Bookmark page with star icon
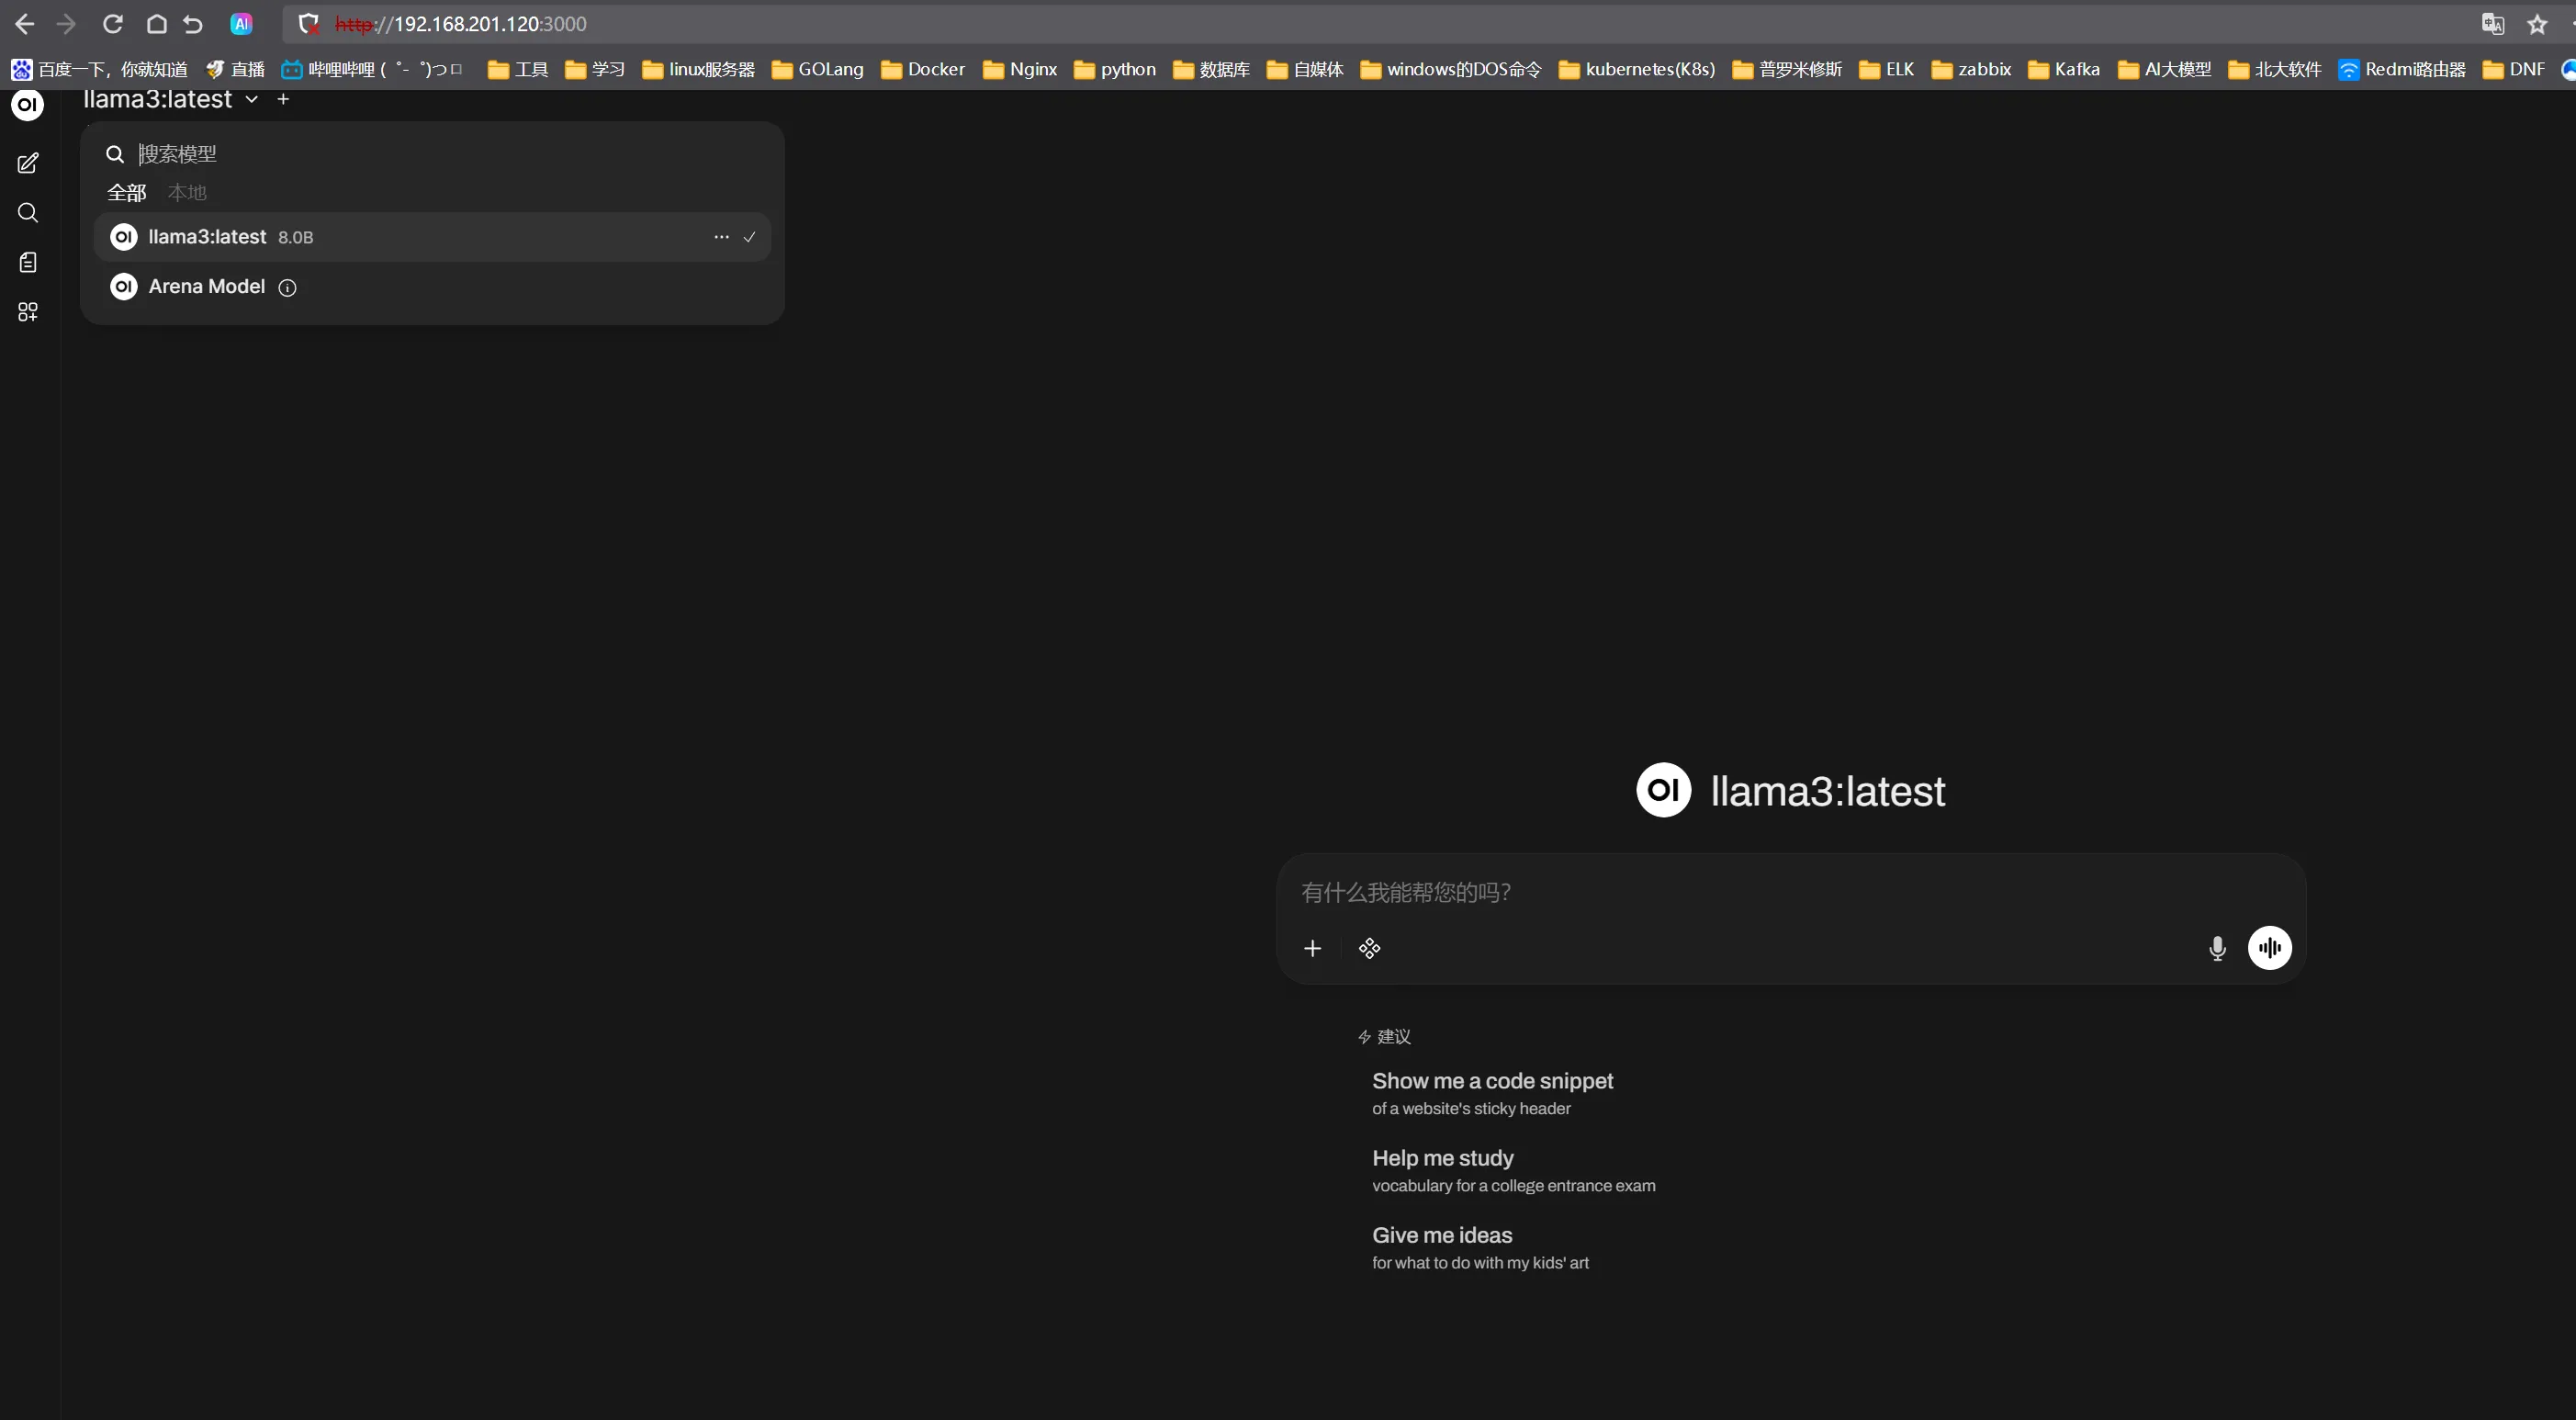Viewport: 2576px width, 1420px height. pyautogui.click(x=2537, y=24)
